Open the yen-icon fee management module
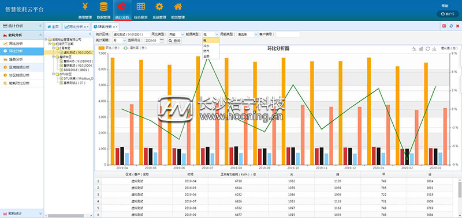Viewport: 462px width, 218px height. (x=85, y=10)
